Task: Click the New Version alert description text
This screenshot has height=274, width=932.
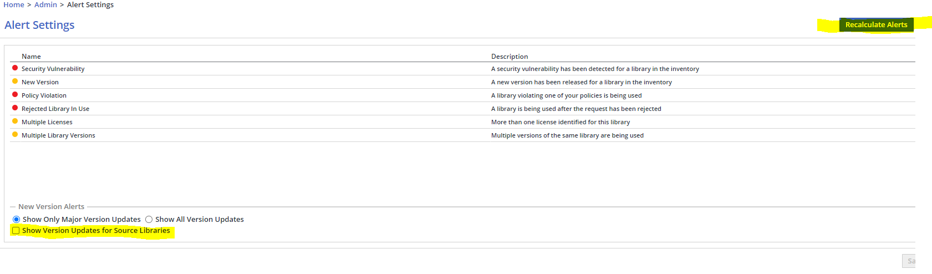Action: coord(581,82)
